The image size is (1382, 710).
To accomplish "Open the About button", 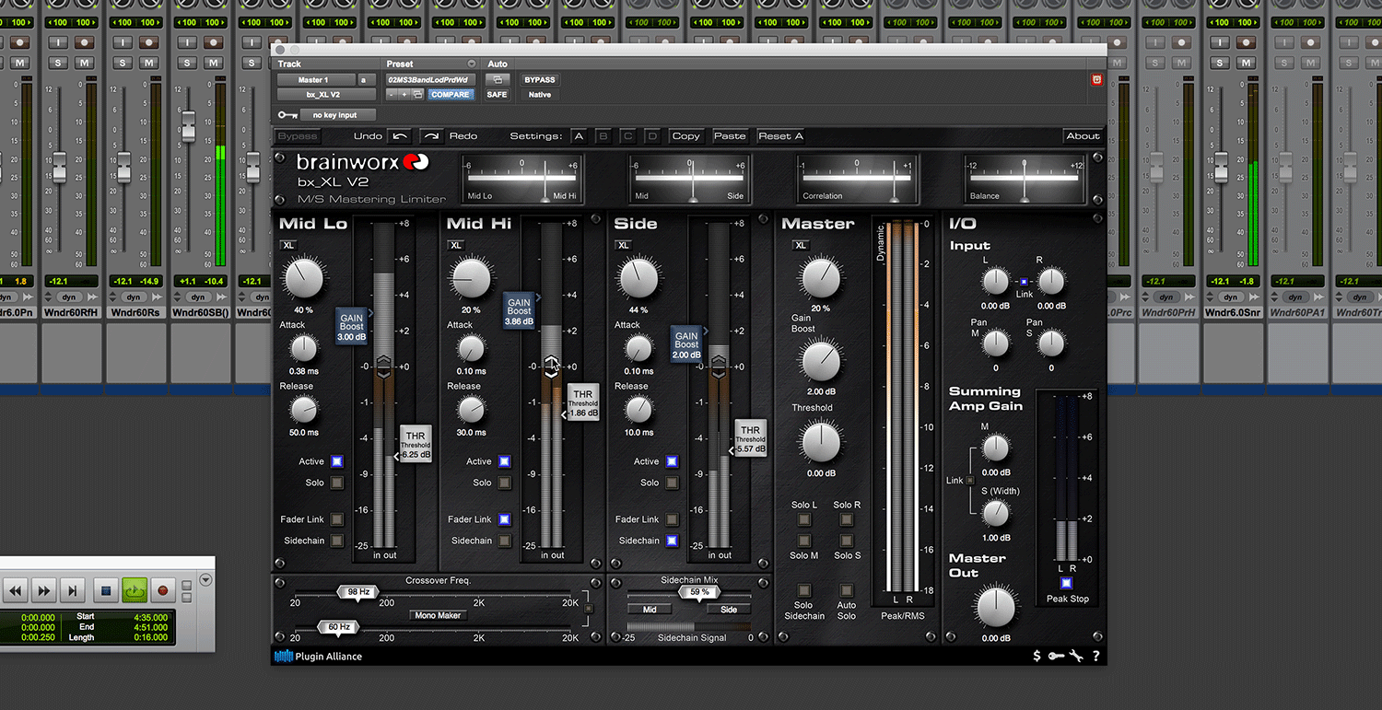I will 1083,136.
